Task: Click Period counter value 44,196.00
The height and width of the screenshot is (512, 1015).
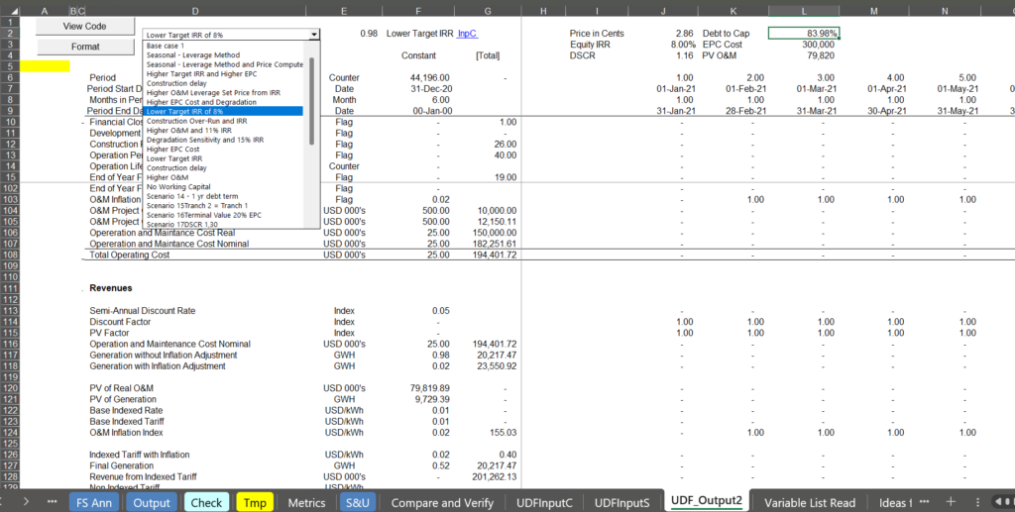Action: 430,77
